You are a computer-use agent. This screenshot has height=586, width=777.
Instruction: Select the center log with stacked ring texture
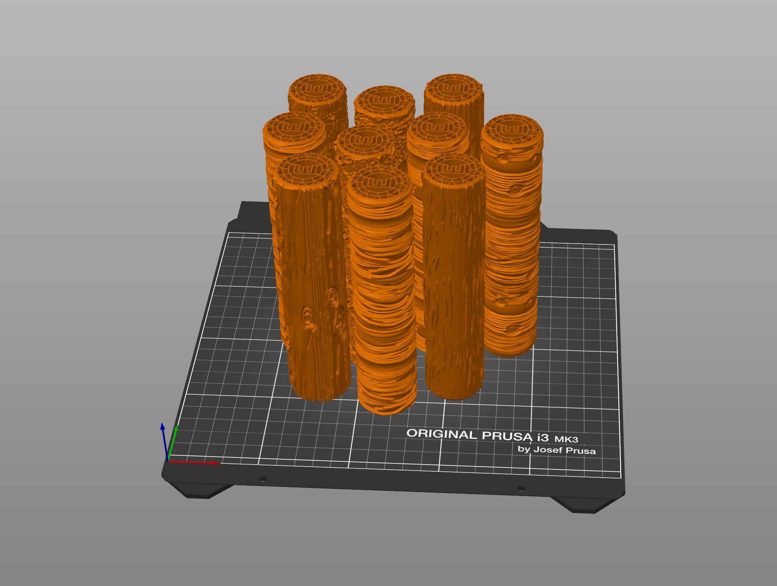point(381,302)
